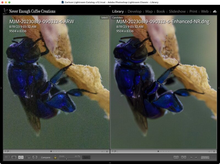Remove the Candidate photo with X

click(x=214, y=151)
